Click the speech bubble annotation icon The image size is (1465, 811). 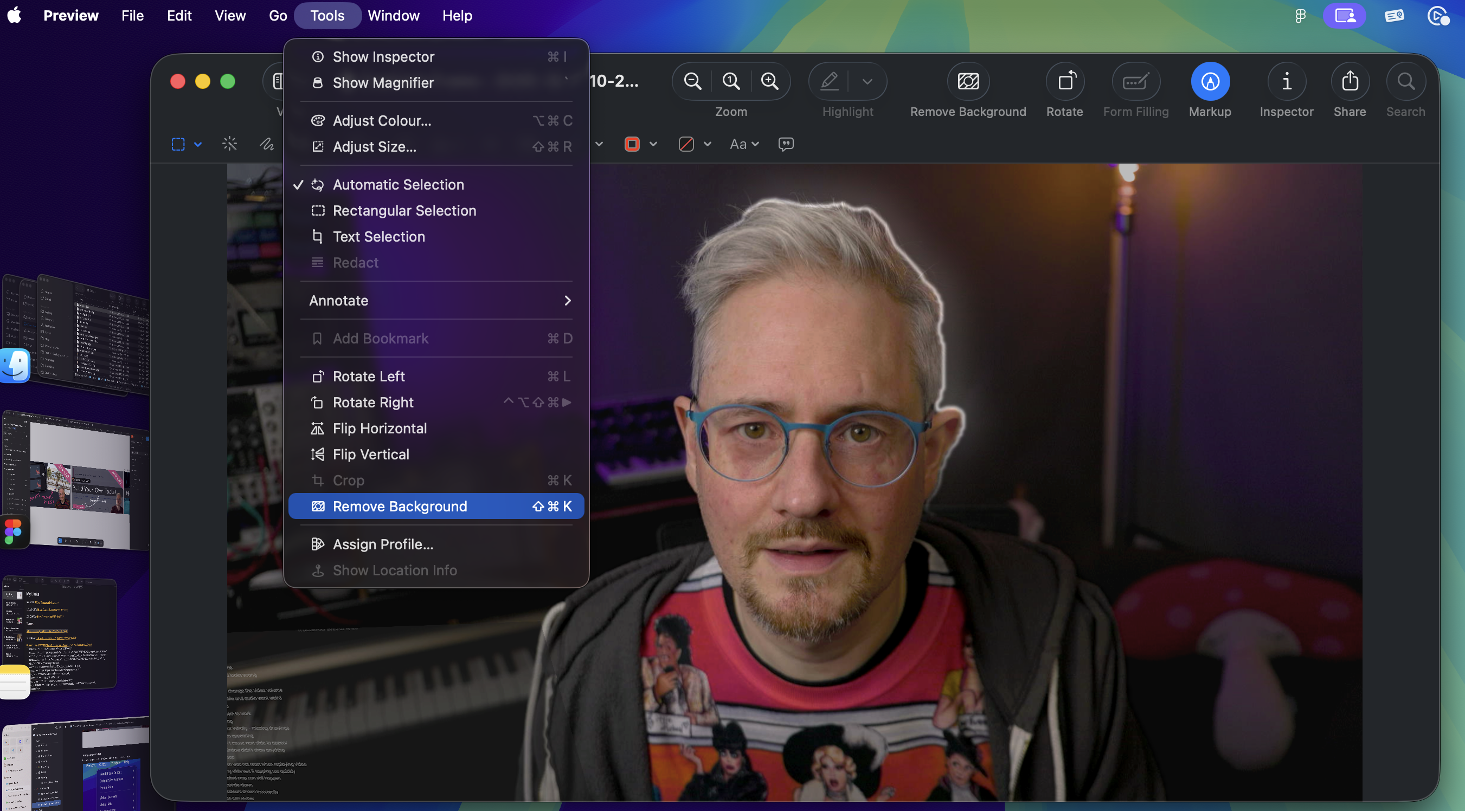click(786, 144)
